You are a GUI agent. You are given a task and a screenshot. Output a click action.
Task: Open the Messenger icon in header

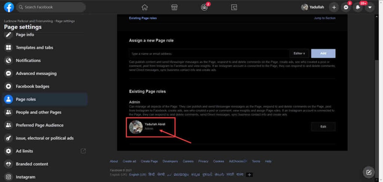point(346,7)
